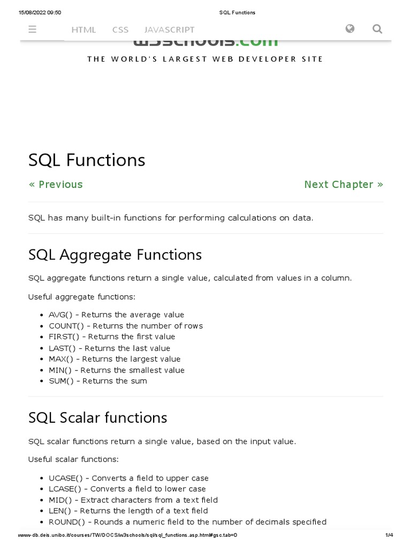Click the SQL Scalar functions heading
This screenshot has width=411, height=548.
point(97,417)
